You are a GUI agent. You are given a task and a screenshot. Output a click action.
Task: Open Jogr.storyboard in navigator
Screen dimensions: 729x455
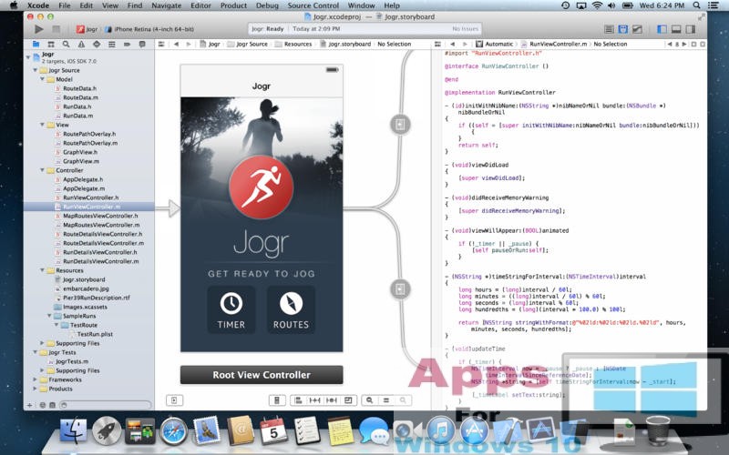[84, 280]
